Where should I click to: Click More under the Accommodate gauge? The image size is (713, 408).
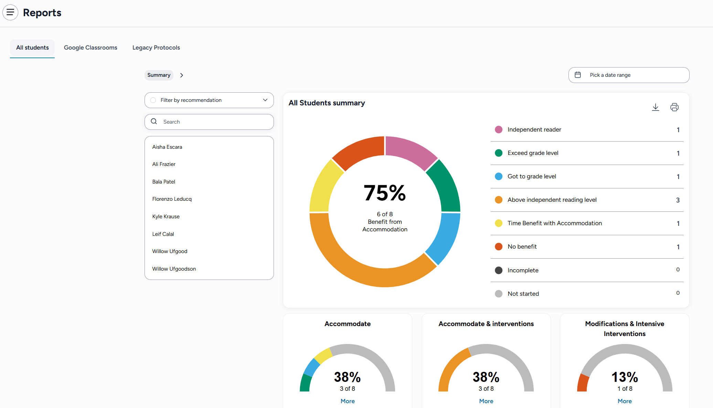click(348, 401)
